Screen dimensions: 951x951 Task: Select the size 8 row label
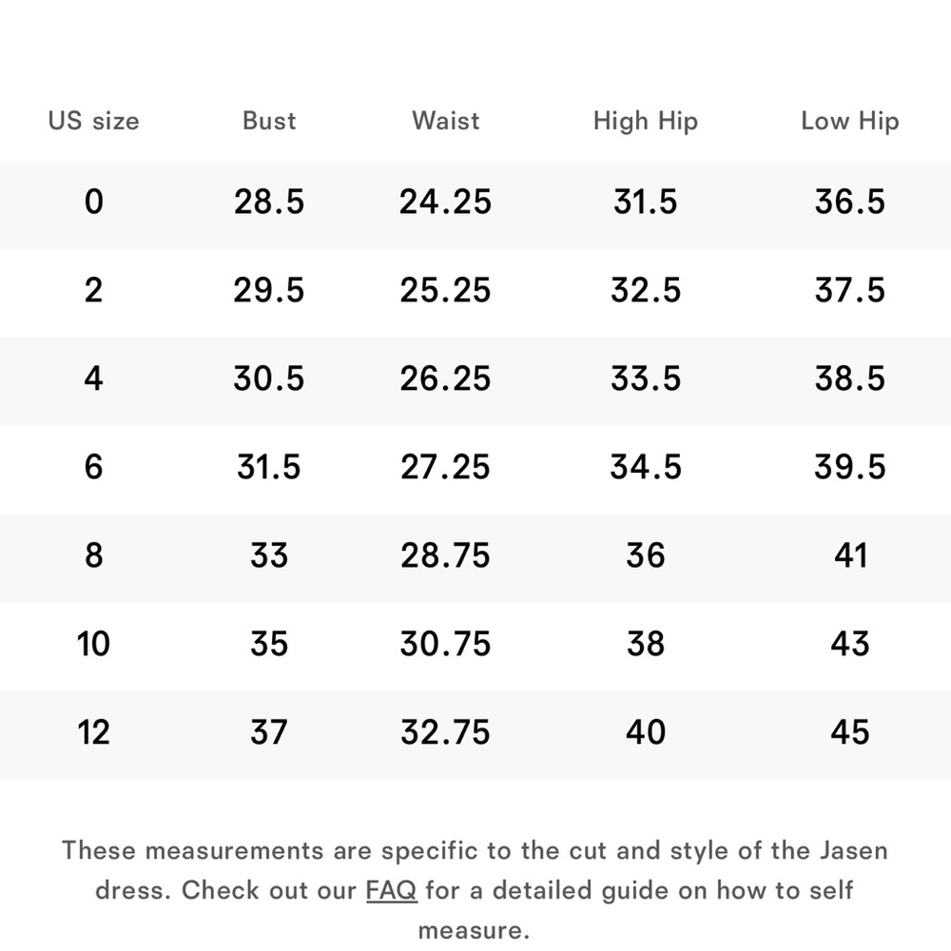pos(93,555)
